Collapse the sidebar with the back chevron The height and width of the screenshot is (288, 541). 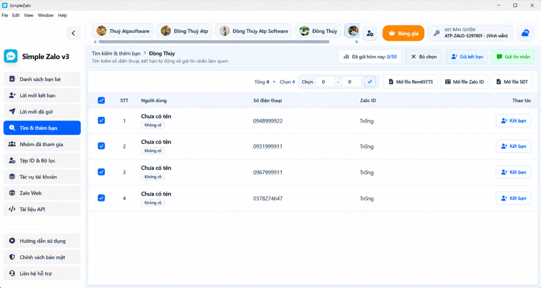pyautogui.click(x=73, y=33)
